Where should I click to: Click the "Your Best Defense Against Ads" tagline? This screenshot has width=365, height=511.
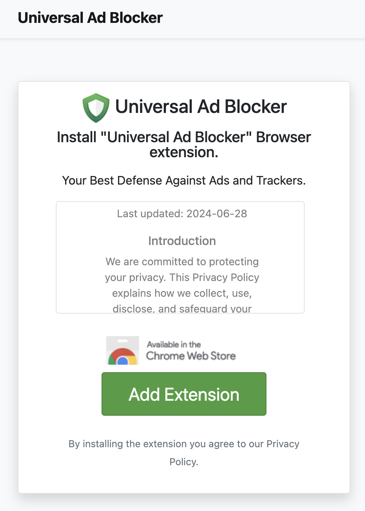[184, 180]
